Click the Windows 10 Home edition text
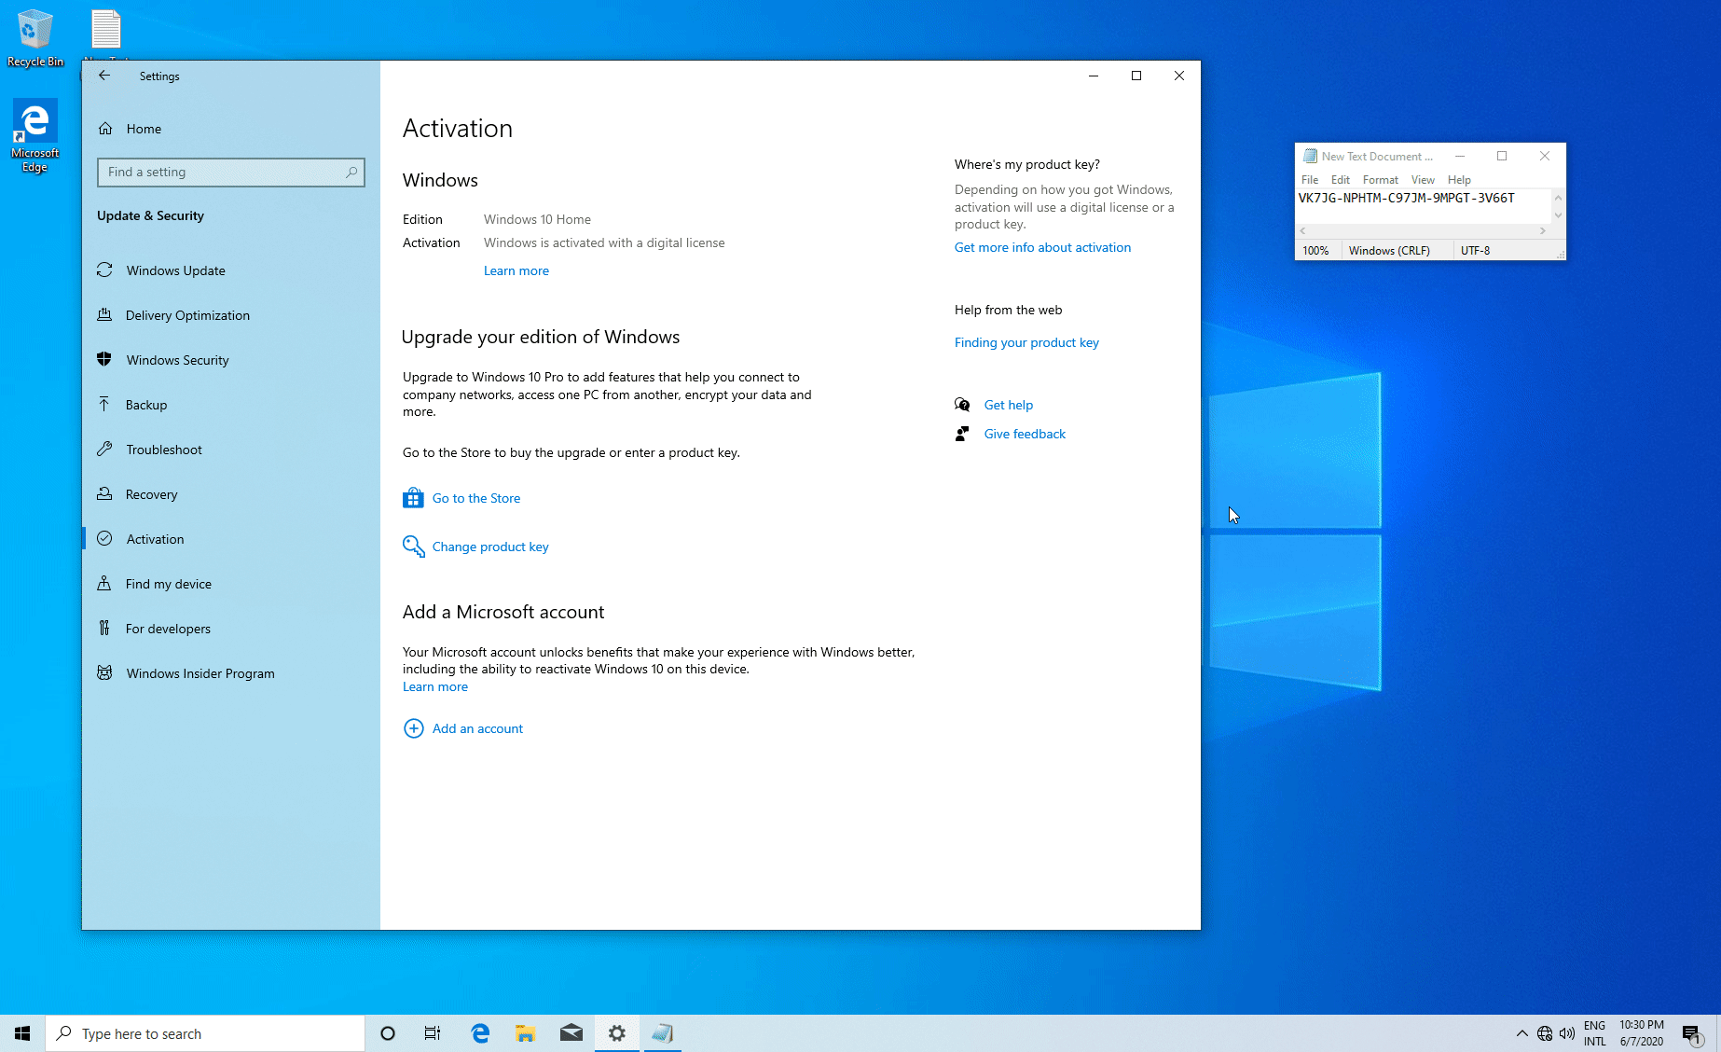The image size is (1721, 1052). pos(537,219)
